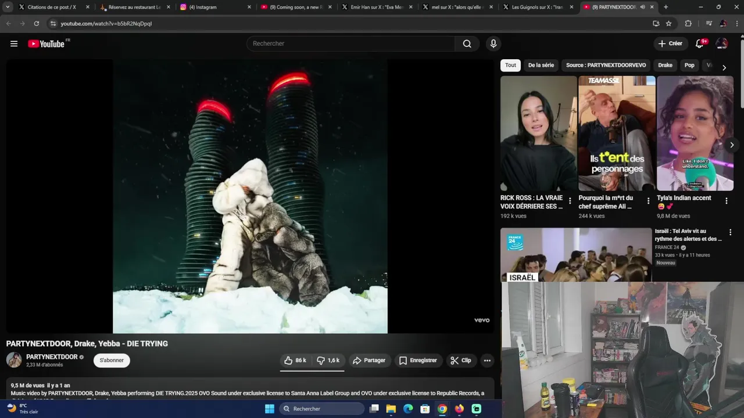744x418 pixels.
Task: Dislike the video (1,6 k)
Action: click(328, 361)
